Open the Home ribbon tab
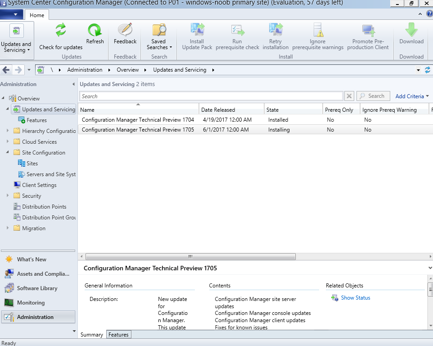This screenshot has width=433, height=346. coord(37,15)
